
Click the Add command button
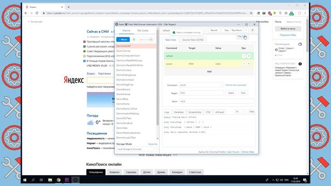(x=209, y=71)
